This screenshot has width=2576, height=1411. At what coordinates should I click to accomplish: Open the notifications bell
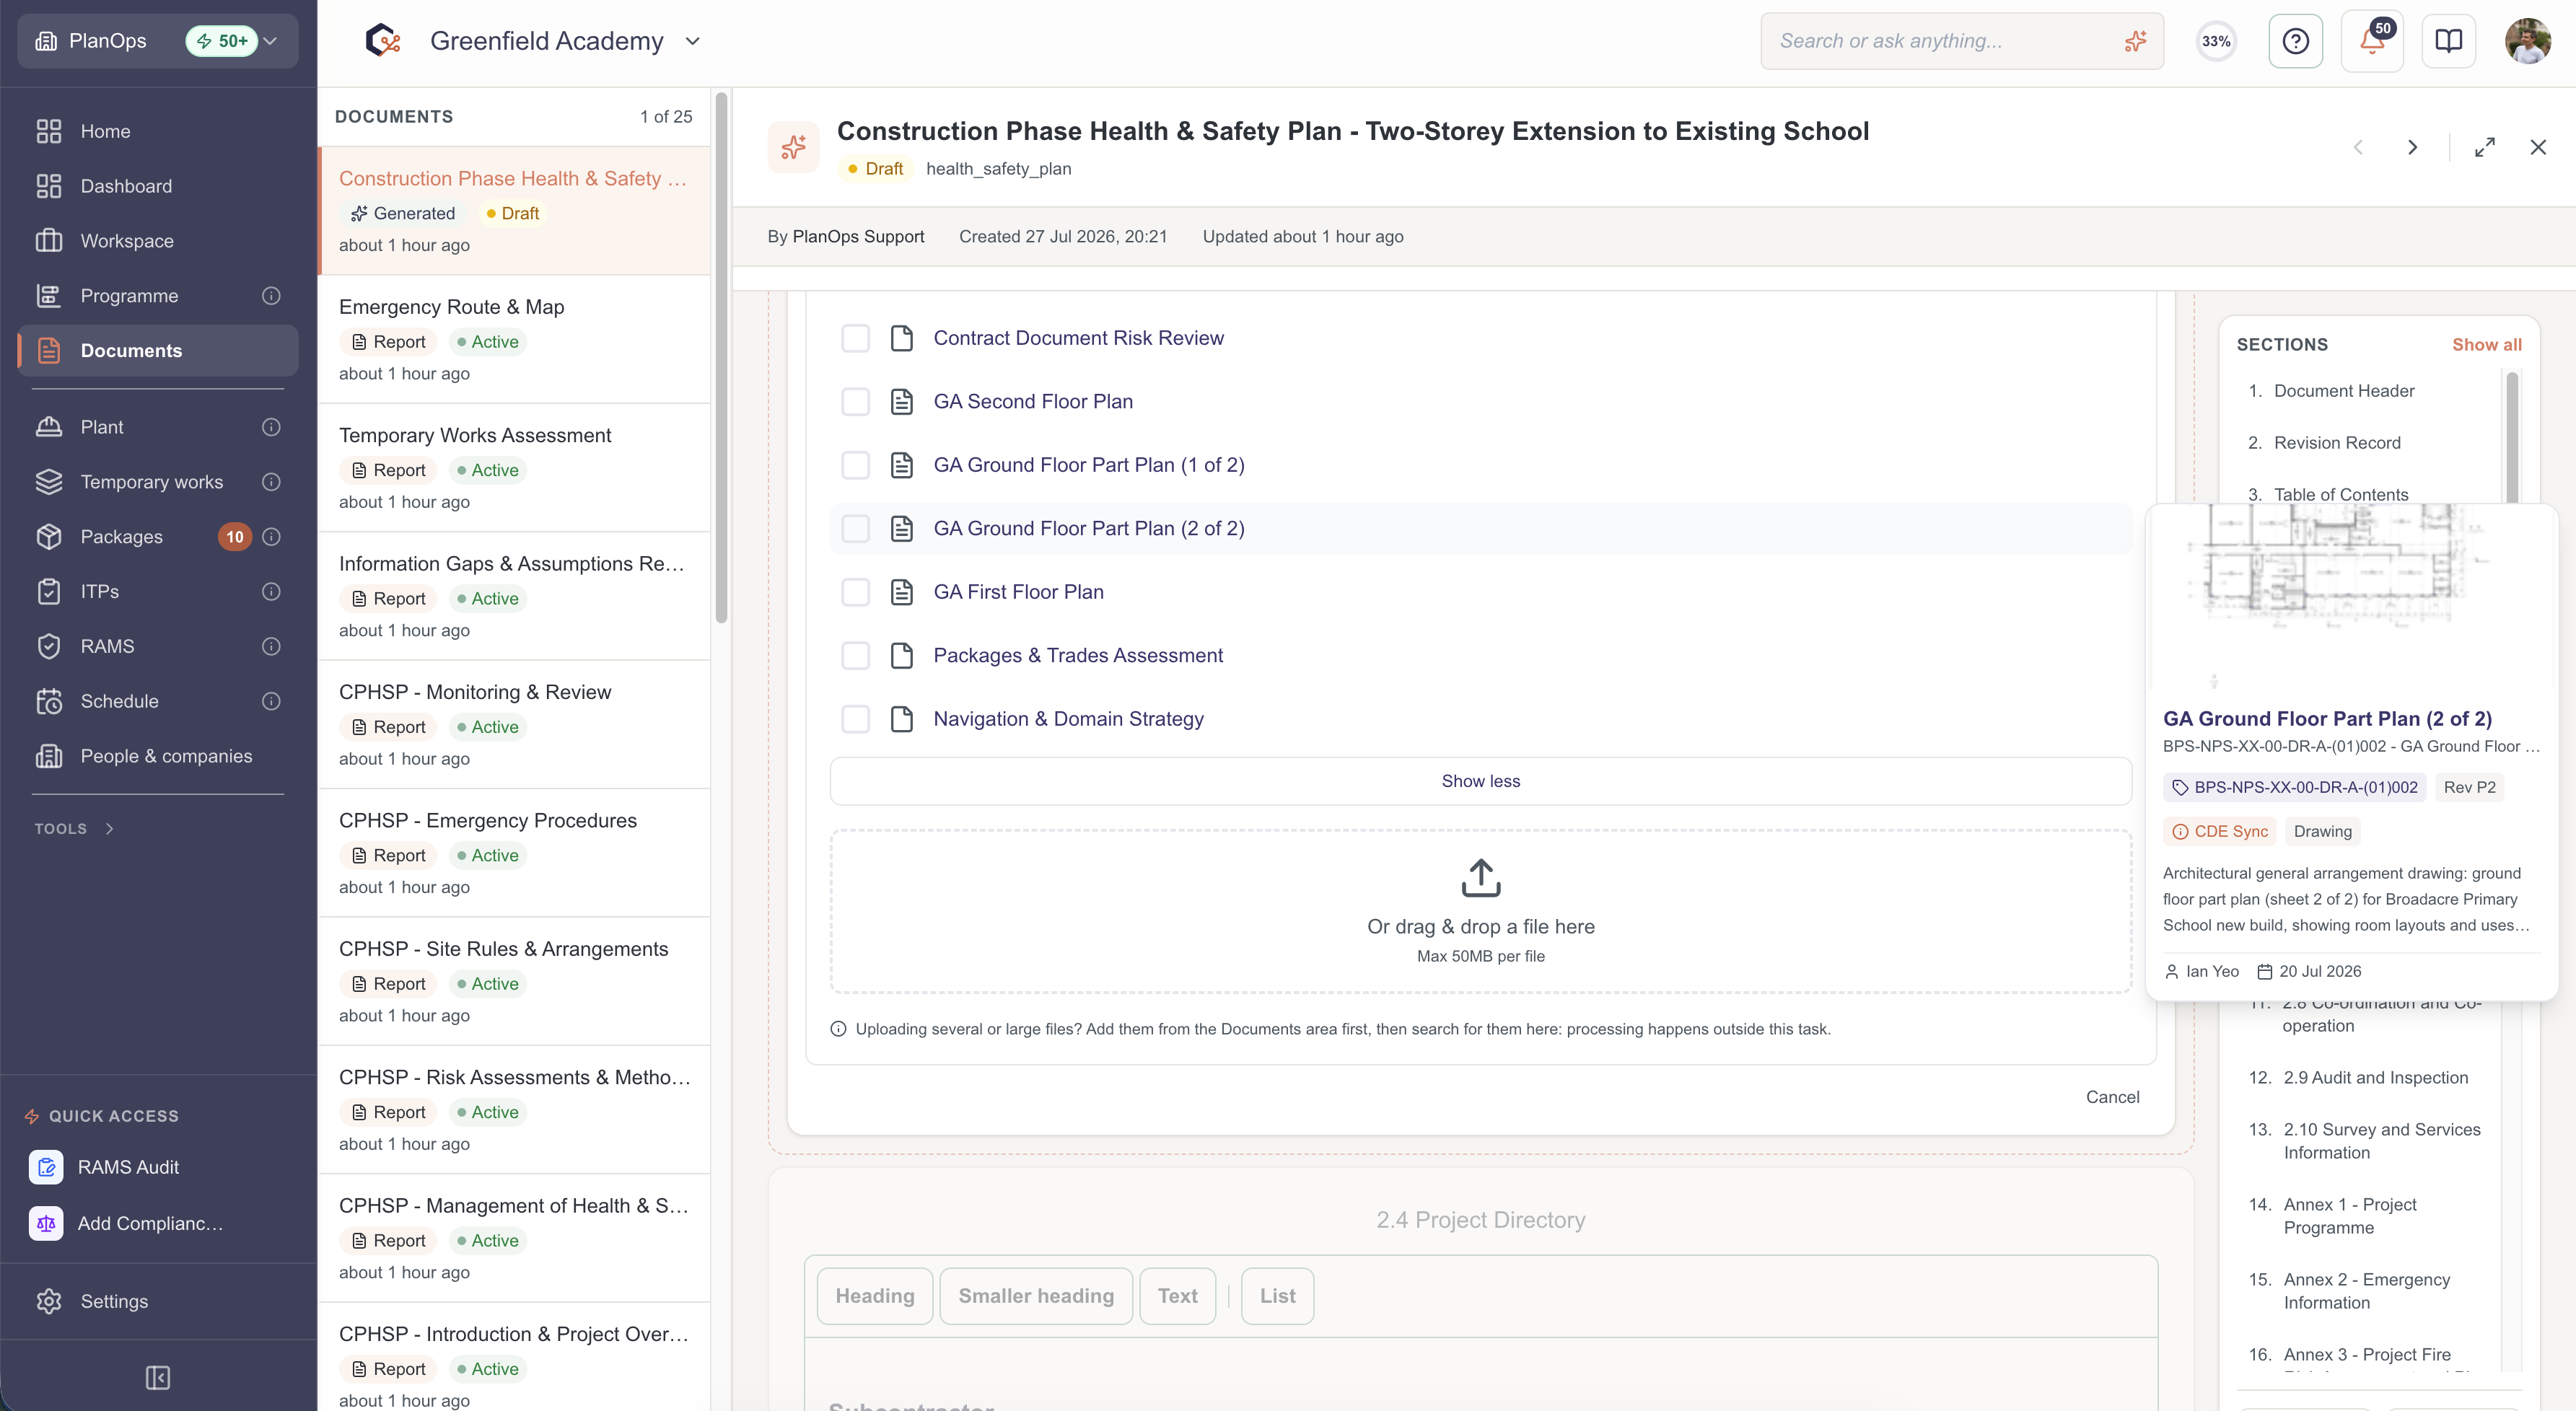[2373, 41]
